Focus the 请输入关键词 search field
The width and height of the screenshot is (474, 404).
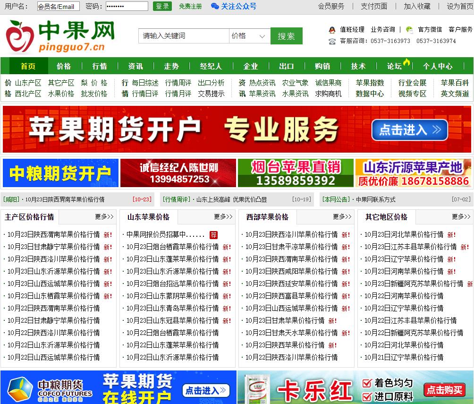pos(184,36)
